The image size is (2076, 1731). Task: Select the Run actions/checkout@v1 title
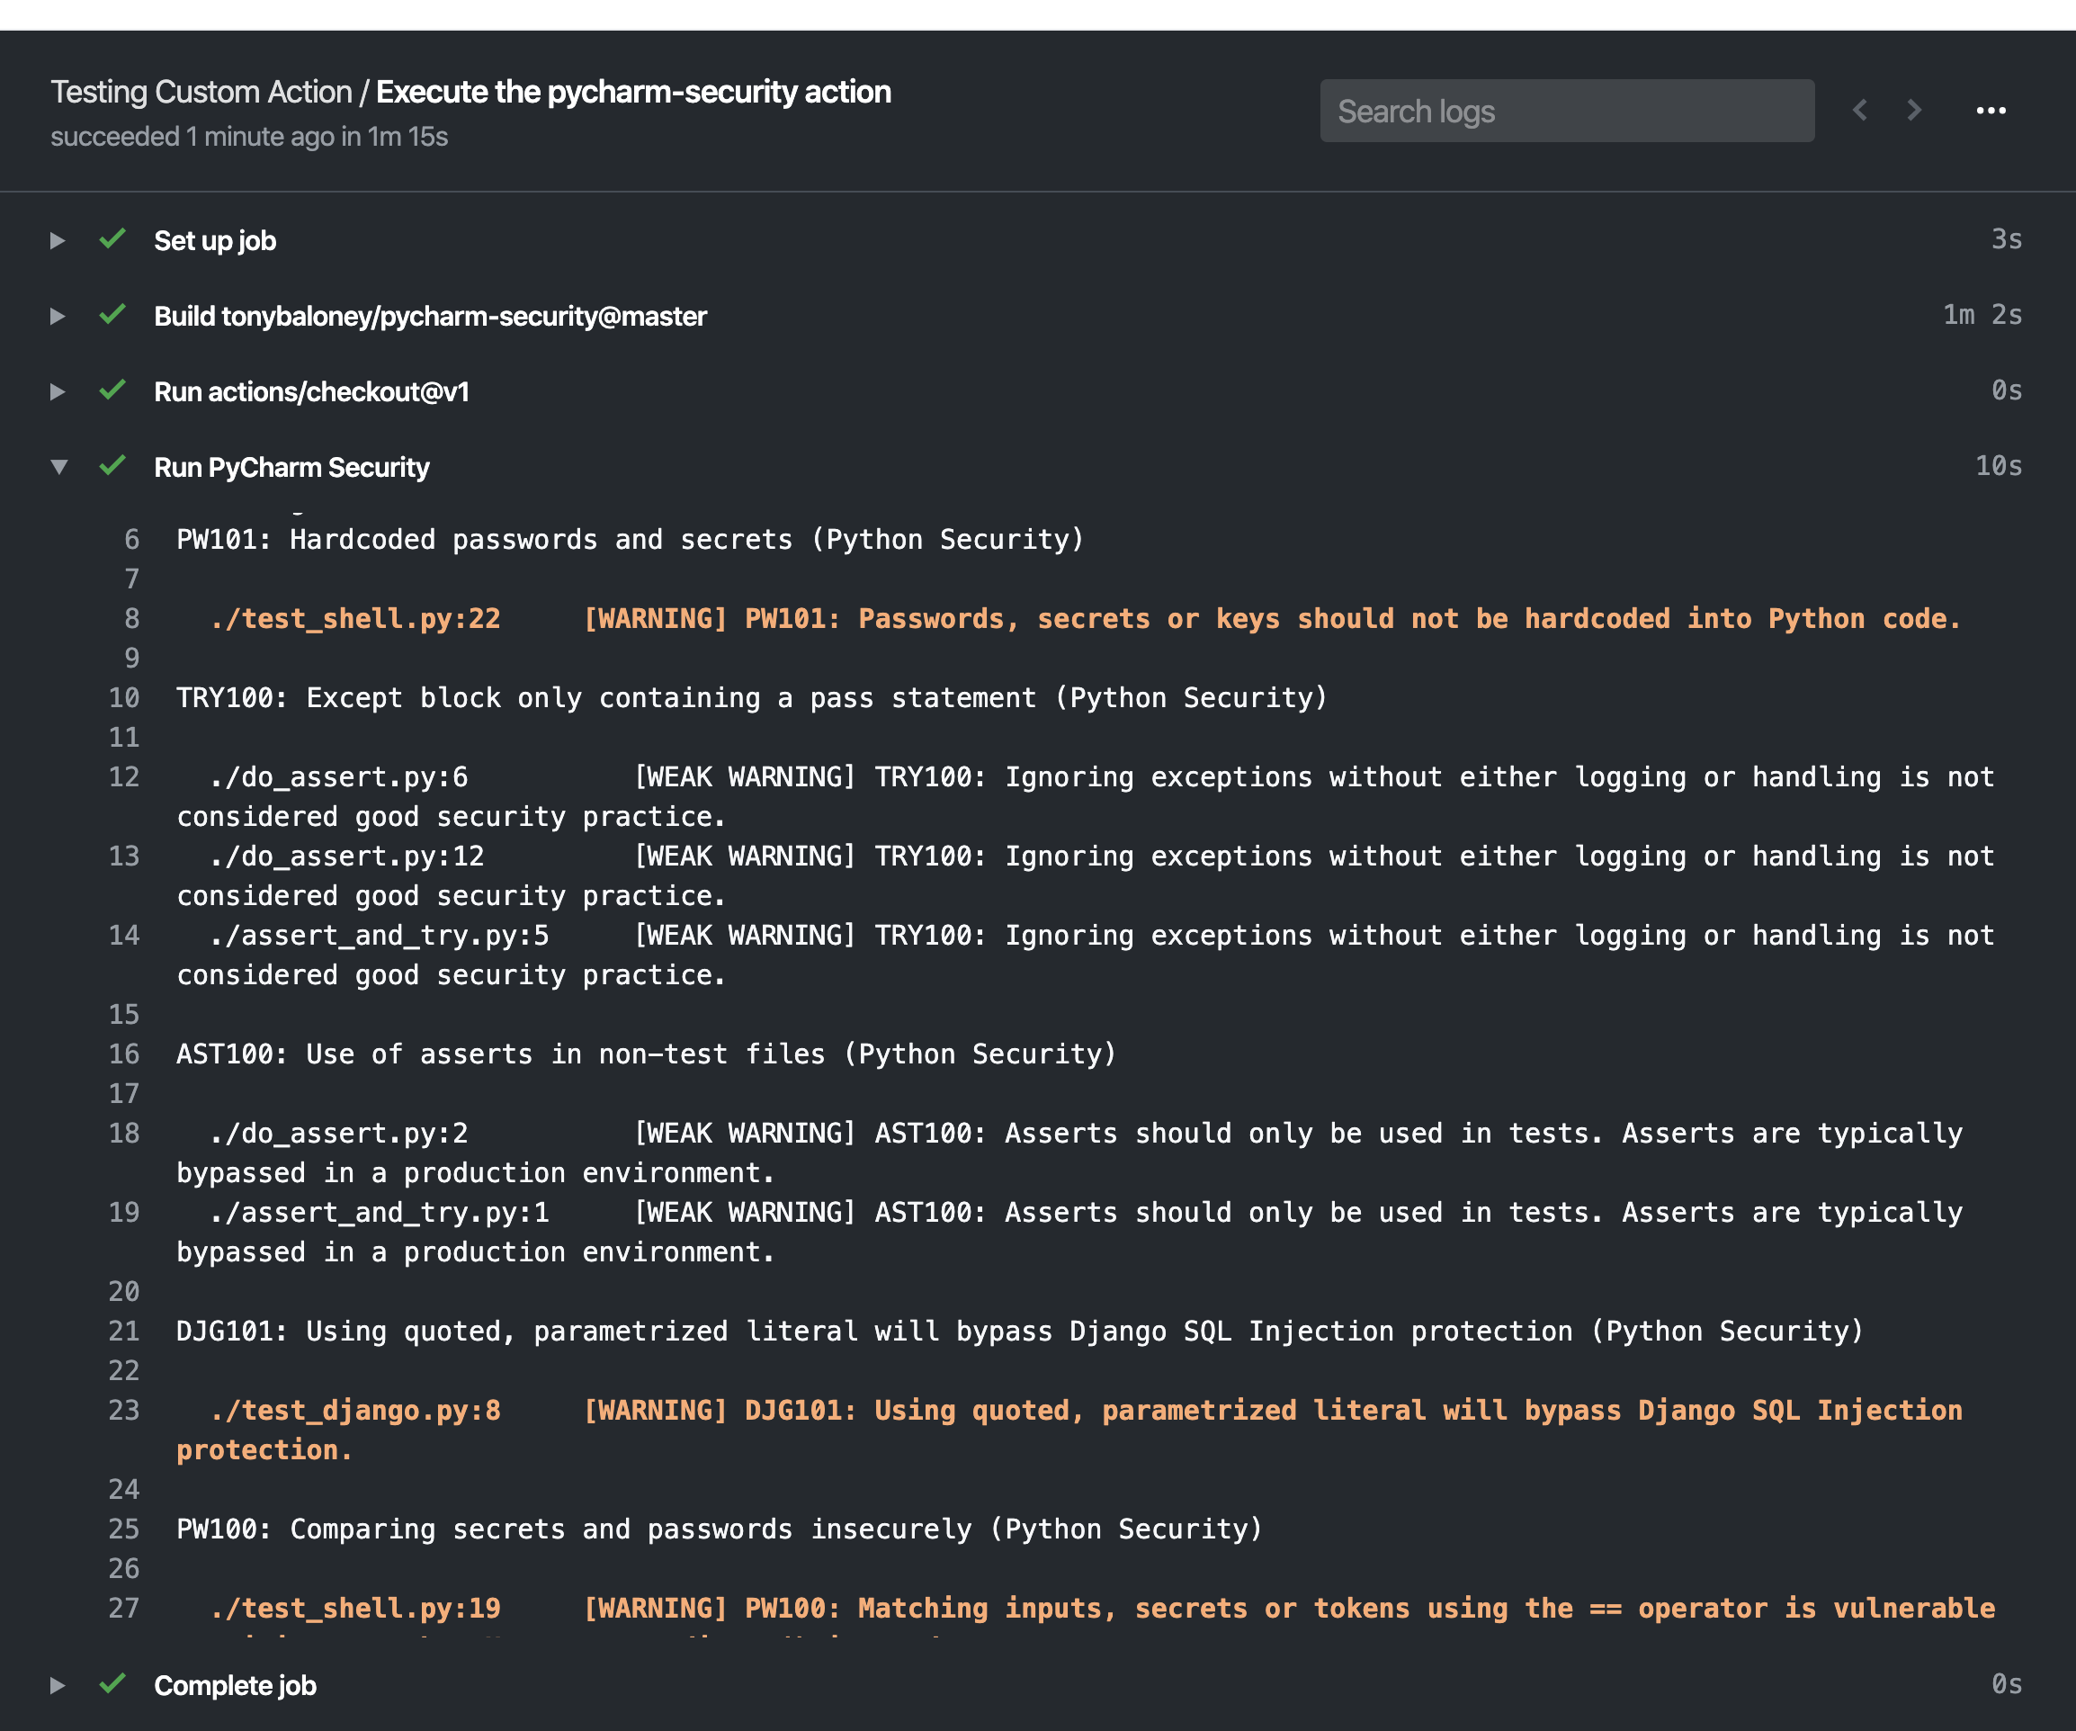pos(311,391)
